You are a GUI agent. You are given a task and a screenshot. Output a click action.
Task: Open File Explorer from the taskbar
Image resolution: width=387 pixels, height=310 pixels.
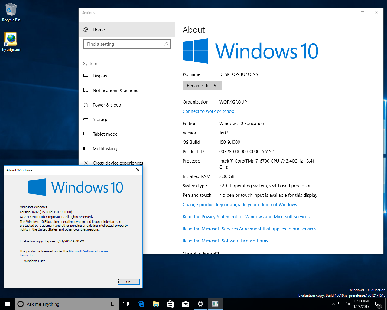156,304
